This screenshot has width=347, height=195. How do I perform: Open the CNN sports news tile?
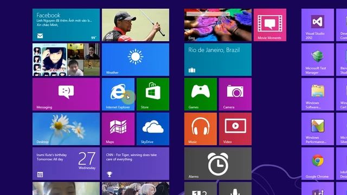(x=136, y=164)
